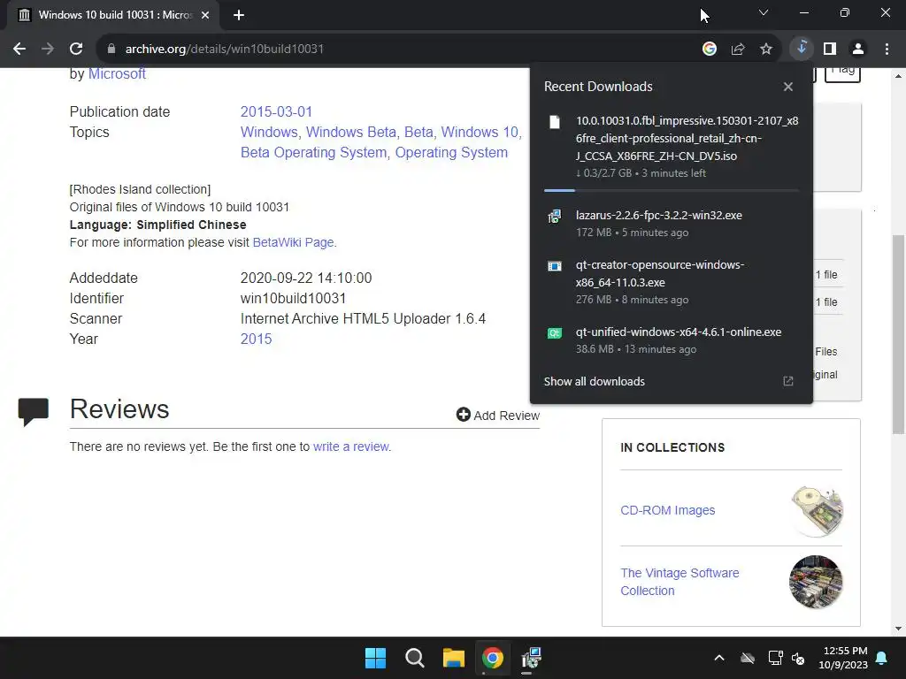Select the Windows 10 build 10031 tab
This screenshot has width=906, height=679.
click(x=113, y=15)
